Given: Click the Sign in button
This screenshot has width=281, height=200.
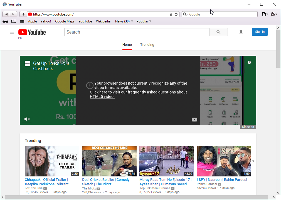Looking at the screenshot, I should click(260, 32).
